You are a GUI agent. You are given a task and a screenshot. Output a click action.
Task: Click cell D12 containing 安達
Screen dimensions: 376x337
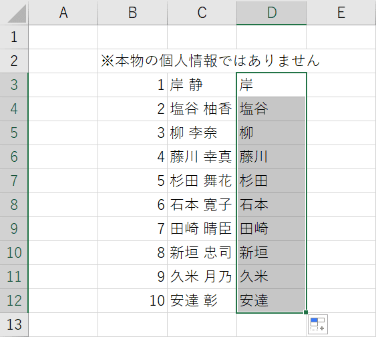click(x=271, y=300)
